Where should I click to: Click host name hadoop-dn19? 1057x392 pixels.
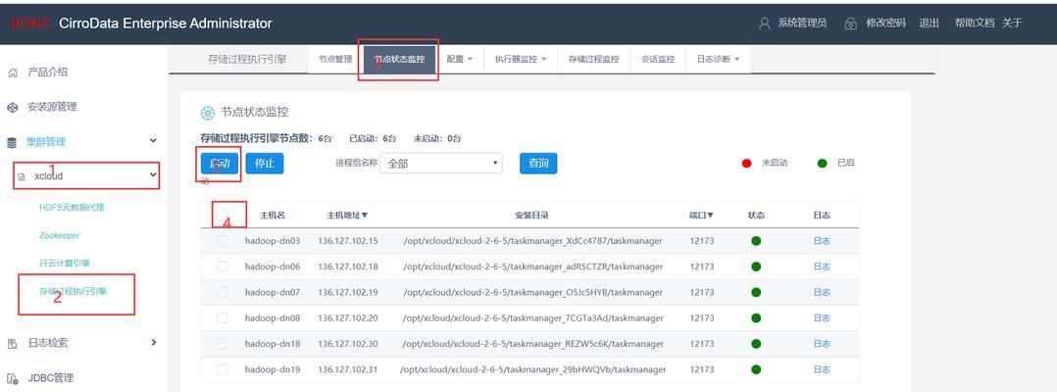point(273,369)
